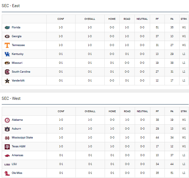Screen dimensions: 189x178
Task: Click the South Carolina Gamecocks logo
Action: pyautogui.click(x=7, y=72)
